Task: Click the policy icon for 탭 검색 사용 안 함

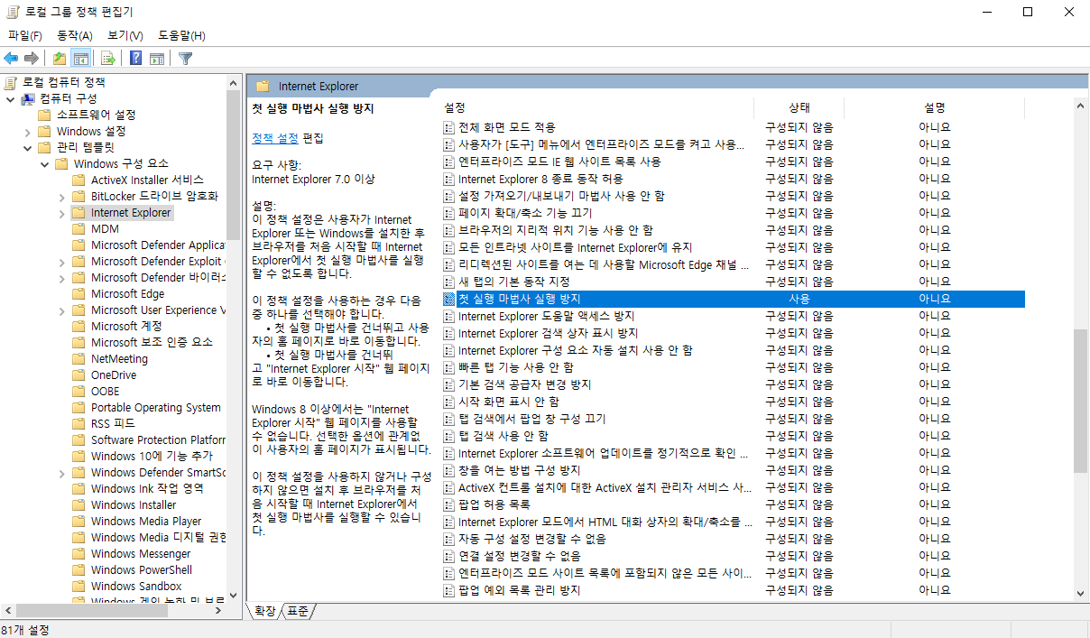Action: coord(448,436)
